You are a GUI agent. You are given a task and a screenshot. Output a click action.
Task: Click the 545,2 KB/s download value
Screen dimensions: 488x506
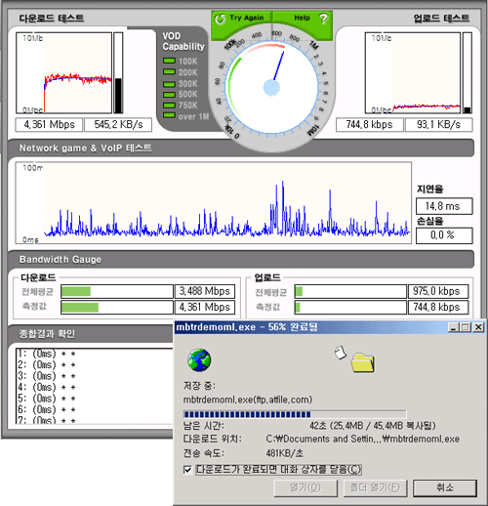[x=118, y=125]
